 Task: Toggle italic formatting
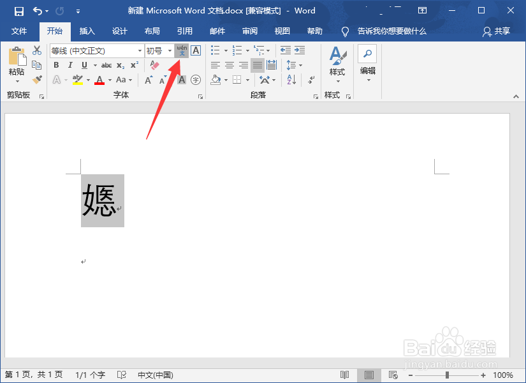(x=71, y=65)
